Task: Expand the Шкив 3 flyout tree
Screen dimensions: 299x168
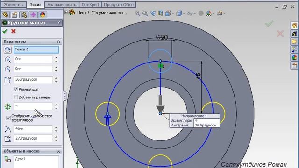Action: [x=66, y=13]
